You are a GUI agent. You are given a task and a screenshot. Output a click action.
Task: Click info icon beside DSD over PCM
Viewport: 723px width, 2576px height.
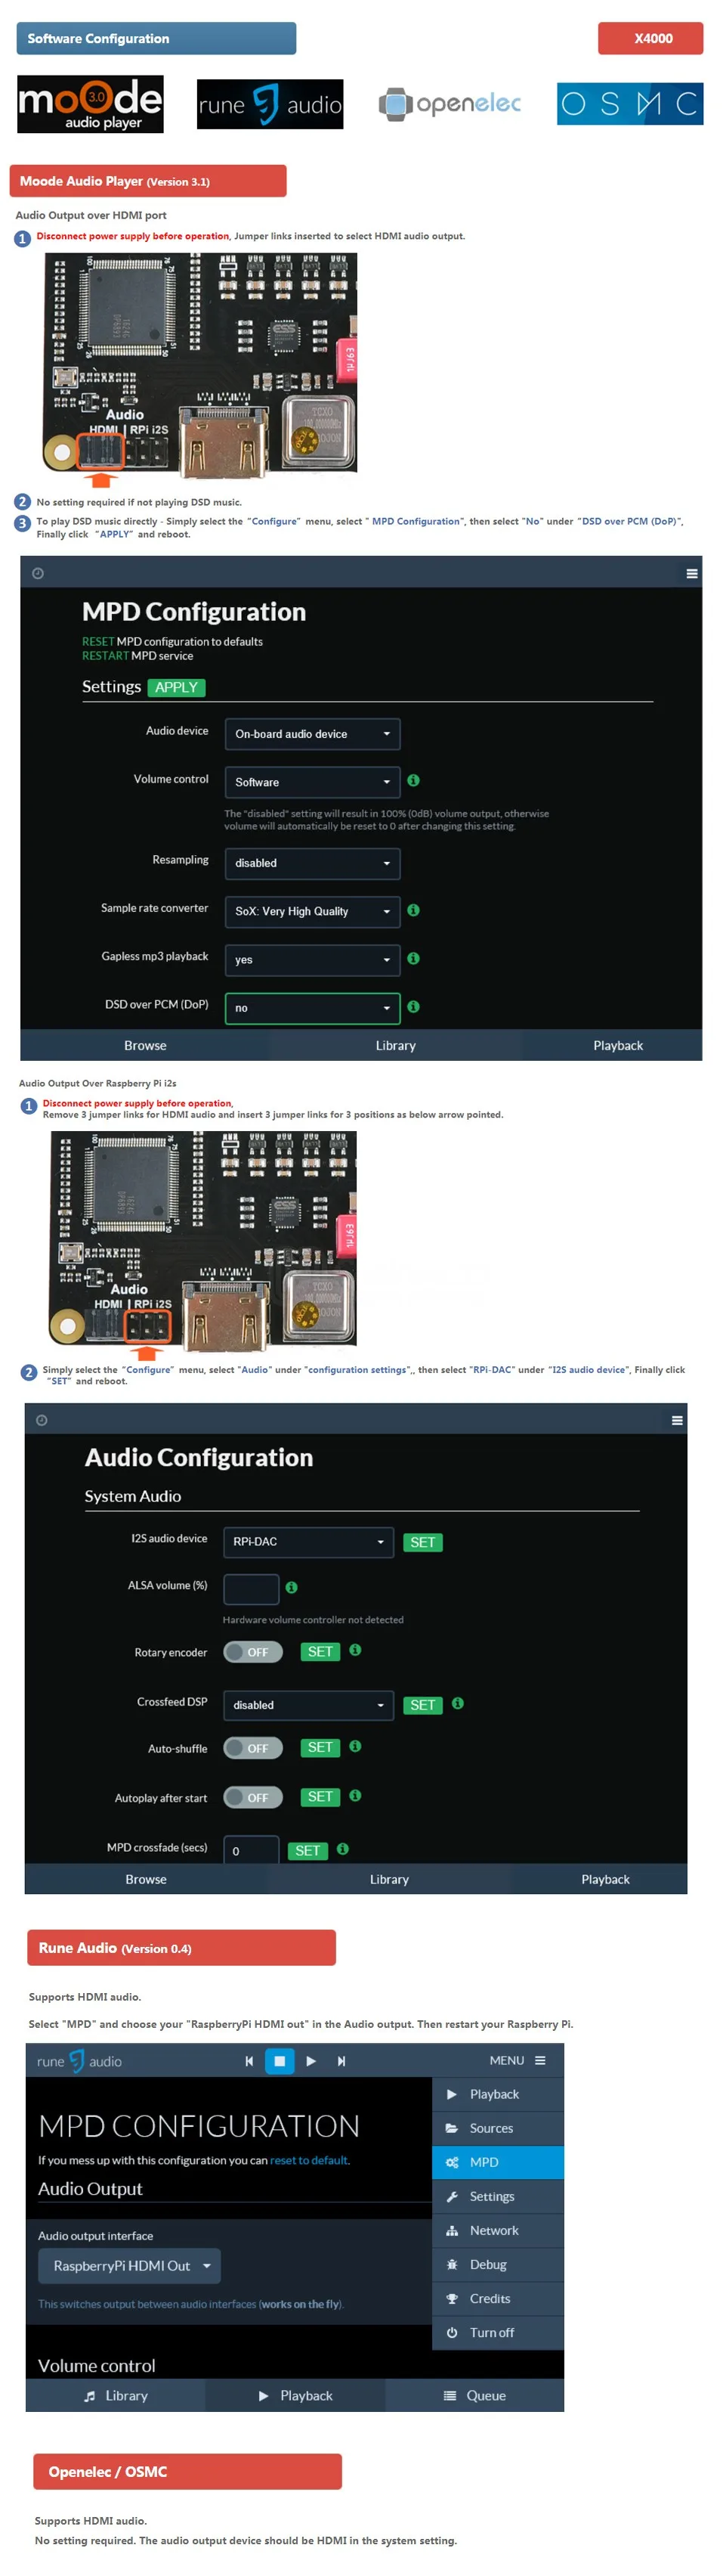pyautogui.click(x=413, y=1006)
